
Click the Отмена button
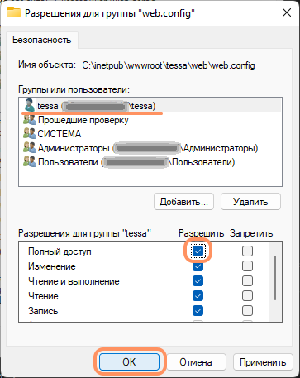pos(196,361)
